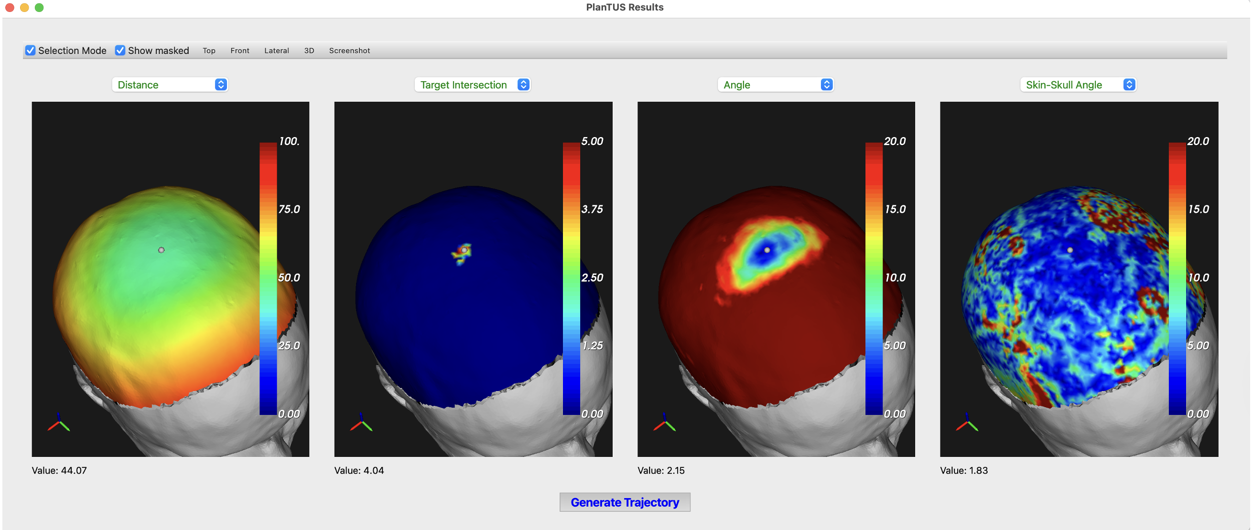Uncheck the Selection Mode checkbox
This screenshot has width=1253, height=530.
point(30,51)
